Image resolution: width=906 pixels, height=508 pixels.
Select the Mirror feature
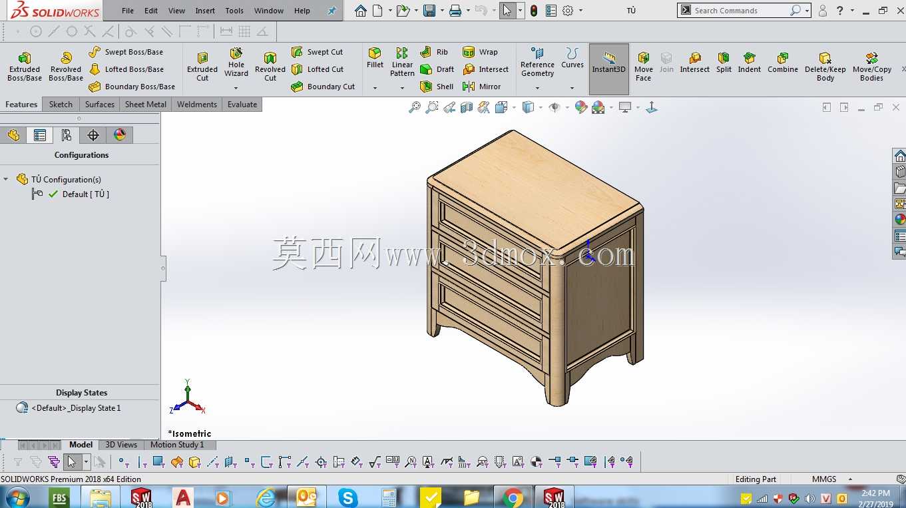point(482,87)
